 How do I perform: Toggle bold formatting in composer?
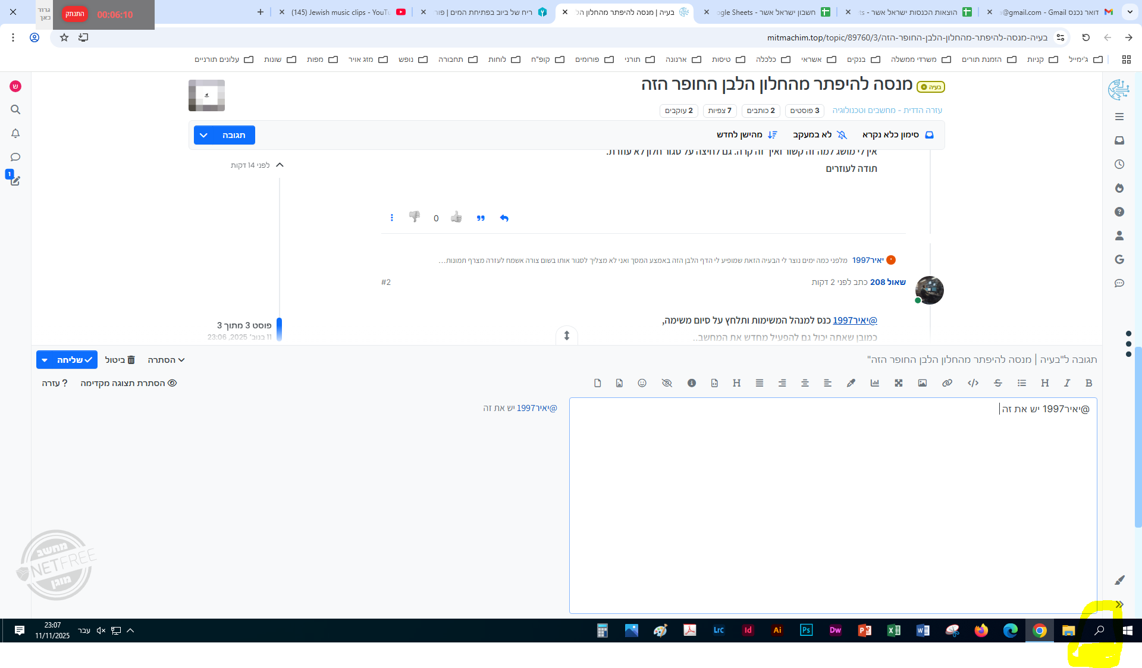pos(1088,383)
